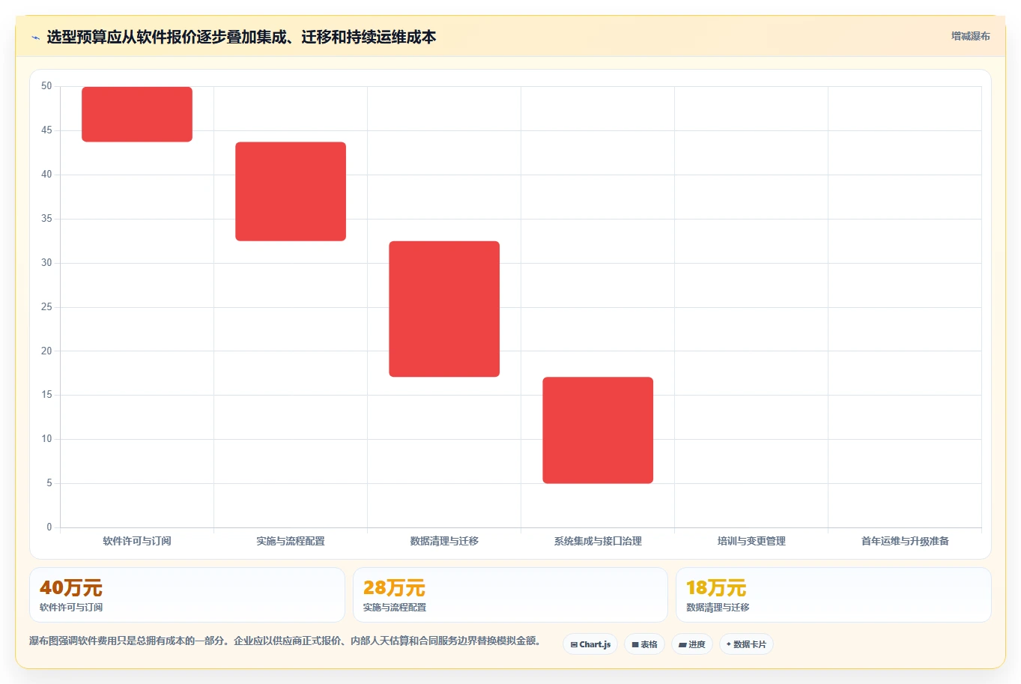Click the red bar for 系统集成与接口治理

(x=598, y=430)
